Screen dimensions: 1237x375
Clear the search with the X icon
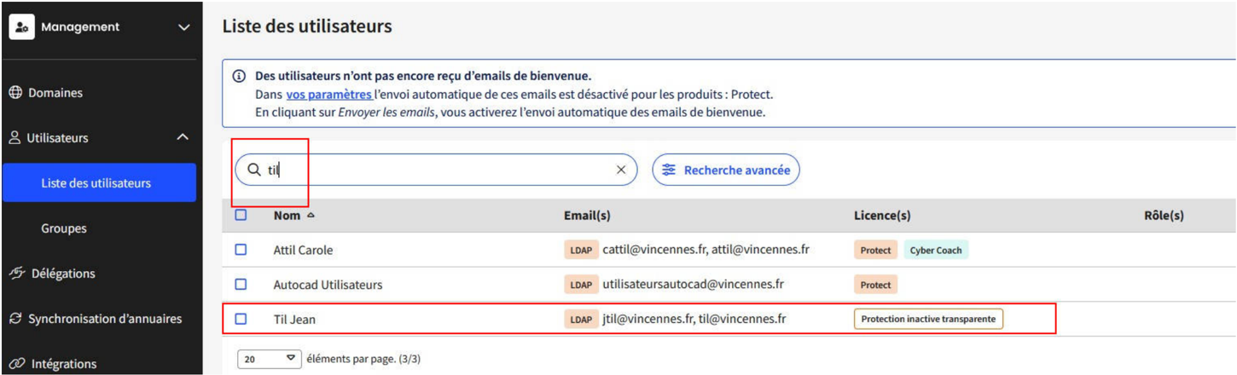621,170
